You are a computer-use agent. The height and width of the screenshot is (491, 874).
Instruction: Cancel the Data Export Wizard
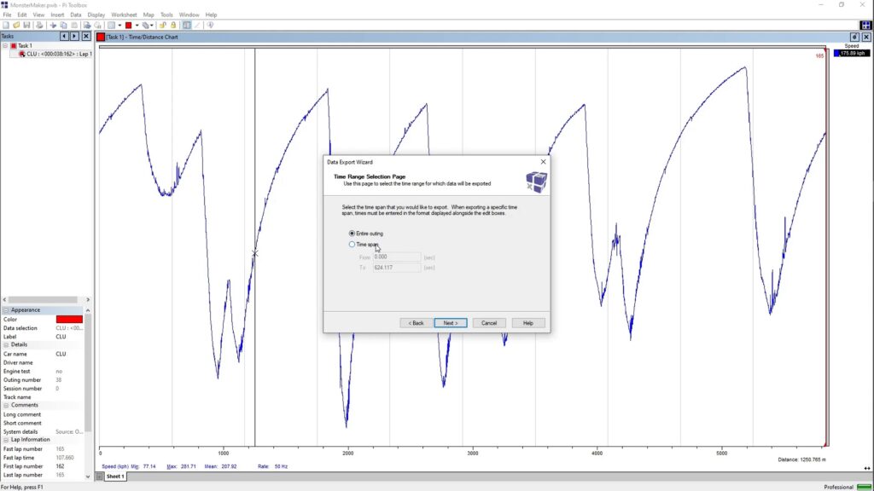click(489, 322)
